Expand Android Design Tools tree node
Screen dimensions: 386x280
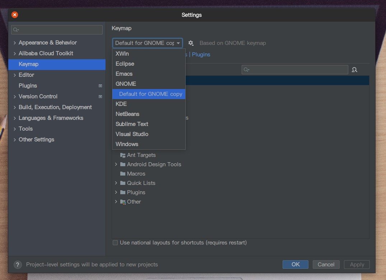116,164
